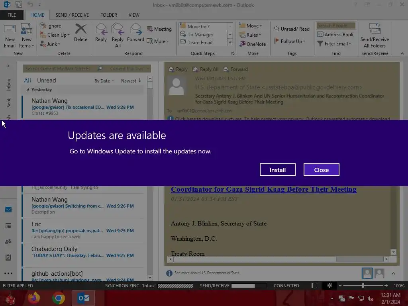Open the Junk dropdown
This screenshot has width=408, height=306.
(x=50, y=44)
